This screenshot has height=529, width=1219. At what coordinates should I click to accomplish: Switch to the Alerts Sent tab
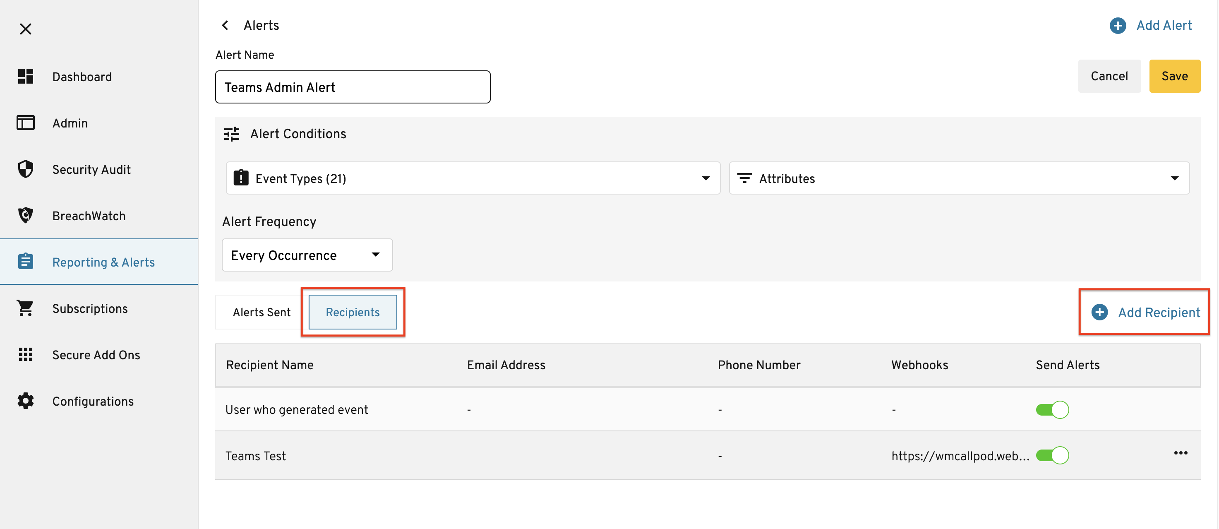click(262, 312)
